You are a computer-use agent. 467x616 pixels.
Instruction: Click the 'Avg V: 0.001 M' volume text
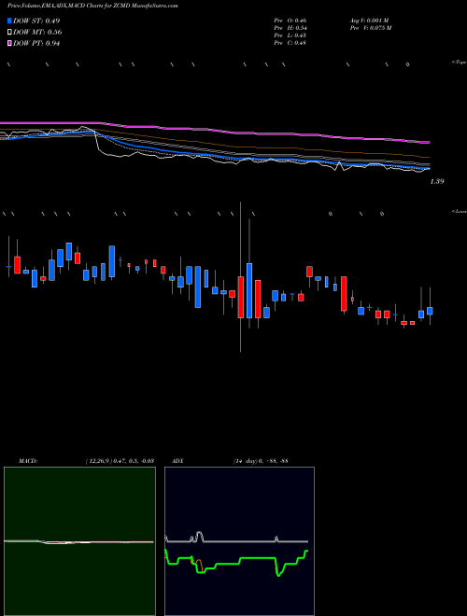[x=369, y=21]
